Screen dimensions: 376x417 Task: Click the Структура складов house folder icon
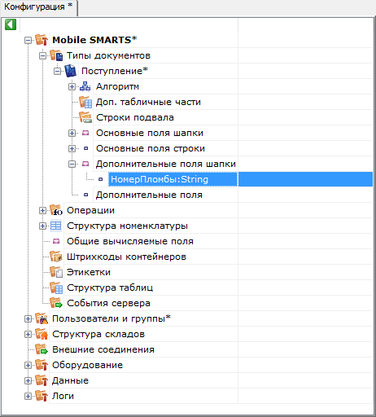42,334
